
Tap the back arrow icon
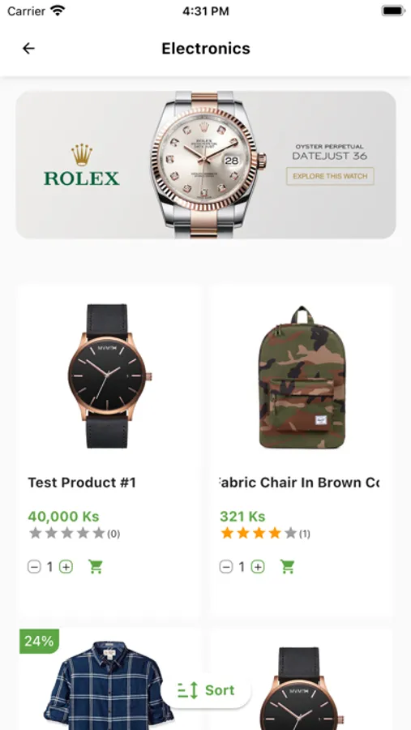click(x=28, y=49)
